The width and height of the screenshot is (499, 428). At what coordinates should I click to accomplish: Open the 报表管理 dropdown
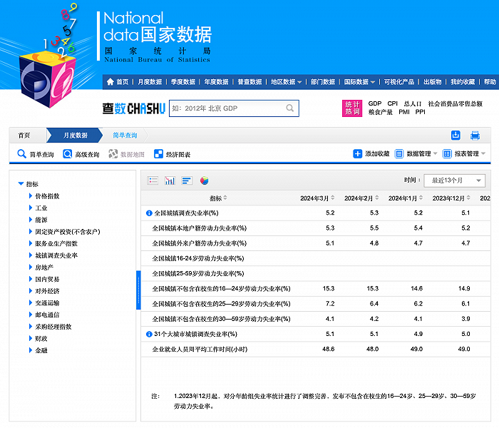click(x=464, y=154)
